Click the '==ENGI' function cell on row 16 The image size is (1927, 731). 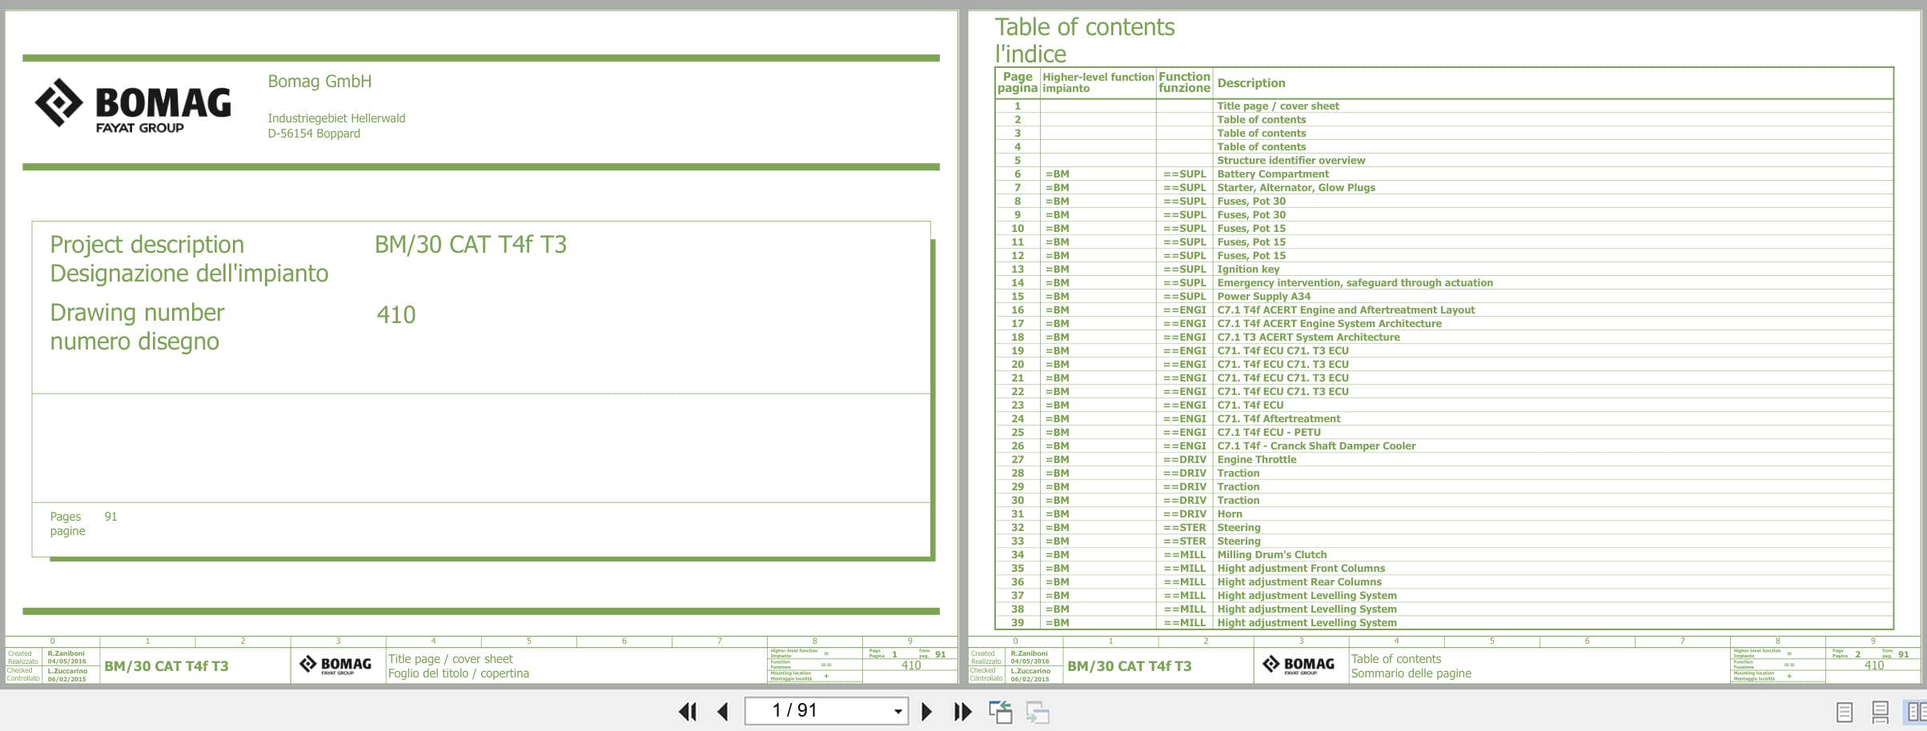[1184, 310]
